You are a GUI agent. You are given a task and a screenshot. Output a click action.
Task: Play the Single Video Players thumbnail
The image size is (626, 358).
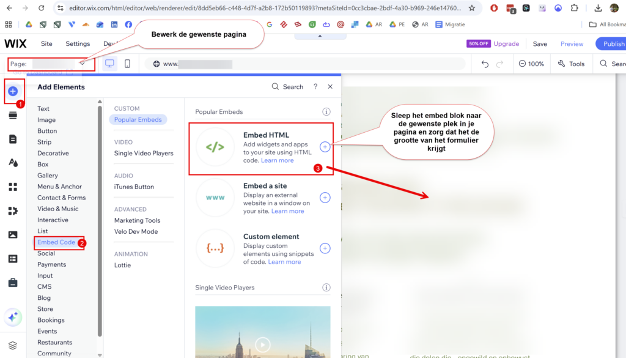tap(262, 344)
